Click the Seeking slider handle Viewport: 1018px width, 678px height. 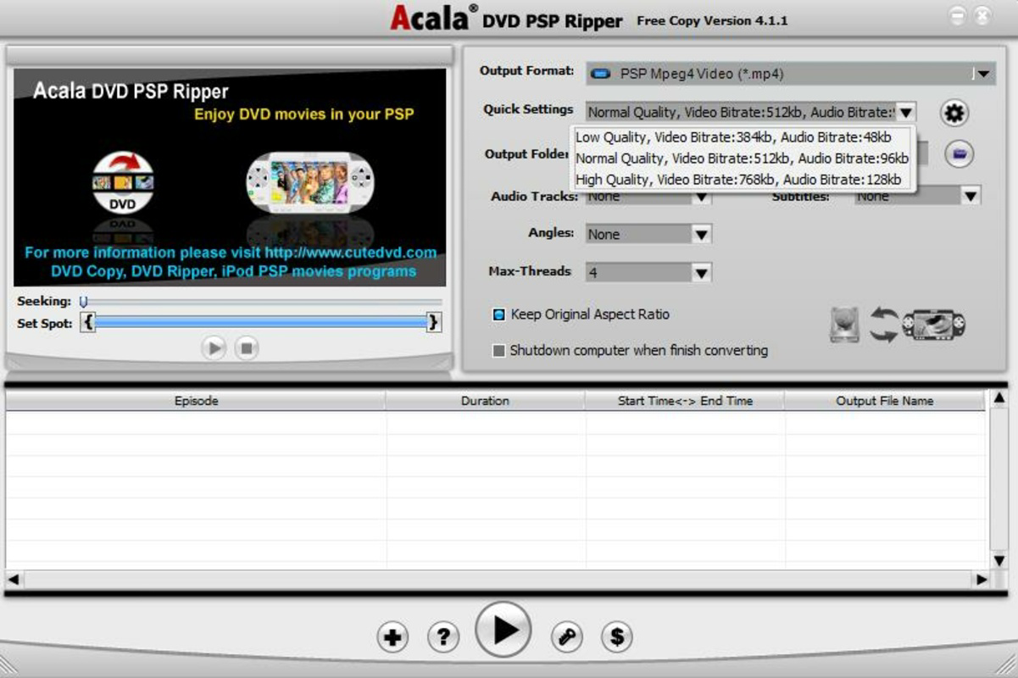tap(84, 301)
